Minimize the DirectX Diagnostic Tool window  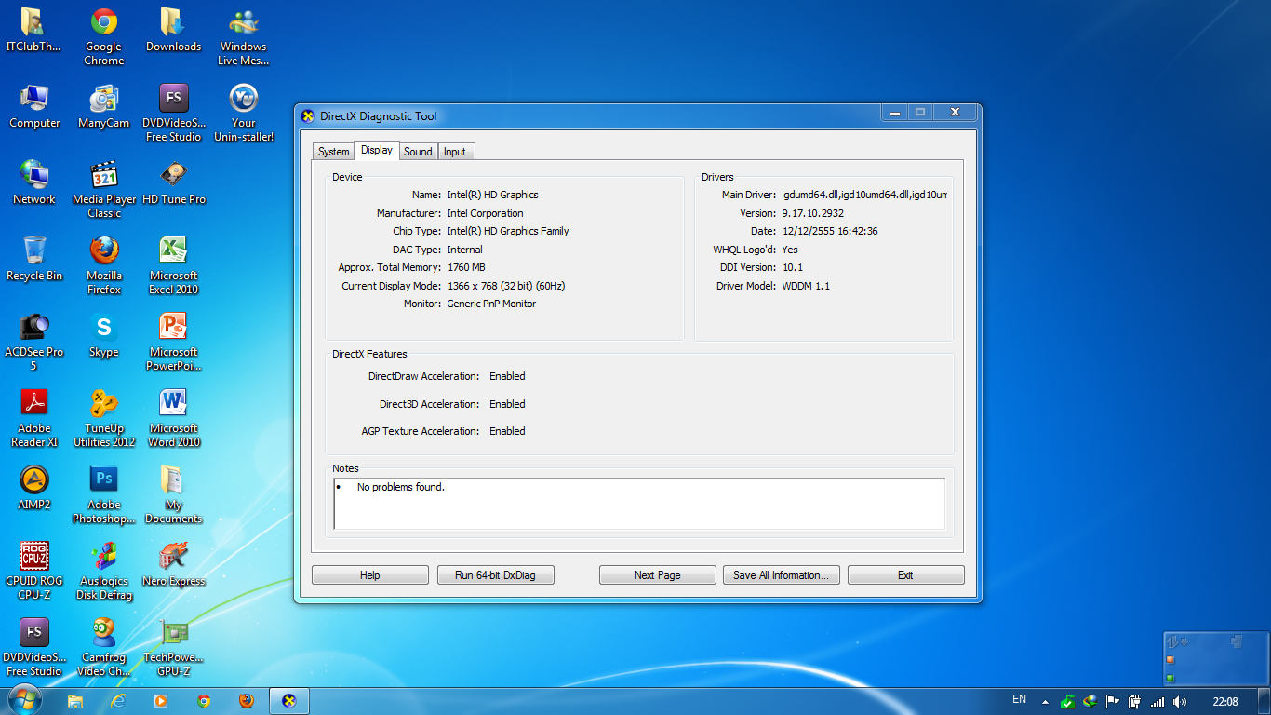pos(895,113)
